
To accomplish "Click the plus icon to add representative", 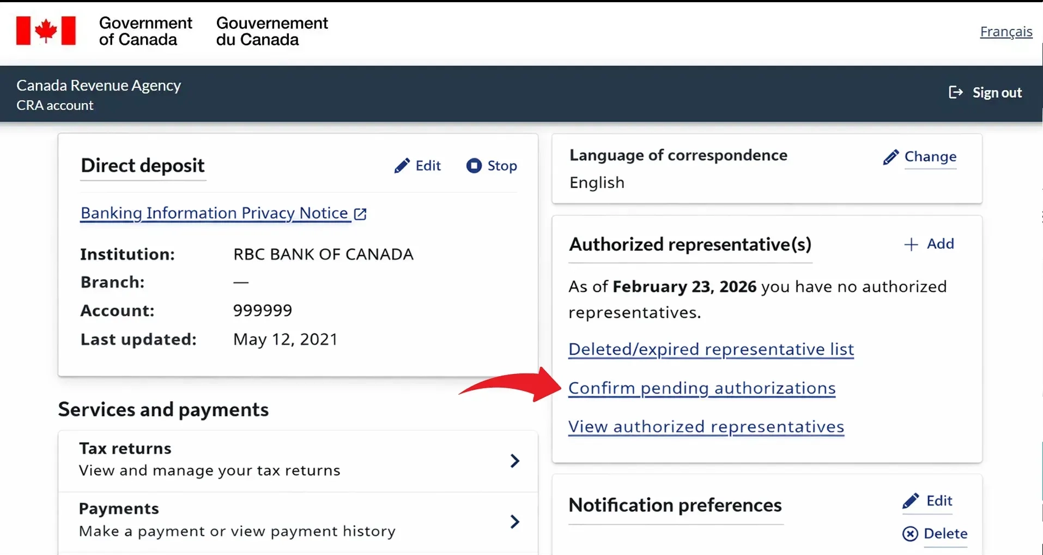I will point(911,244).
